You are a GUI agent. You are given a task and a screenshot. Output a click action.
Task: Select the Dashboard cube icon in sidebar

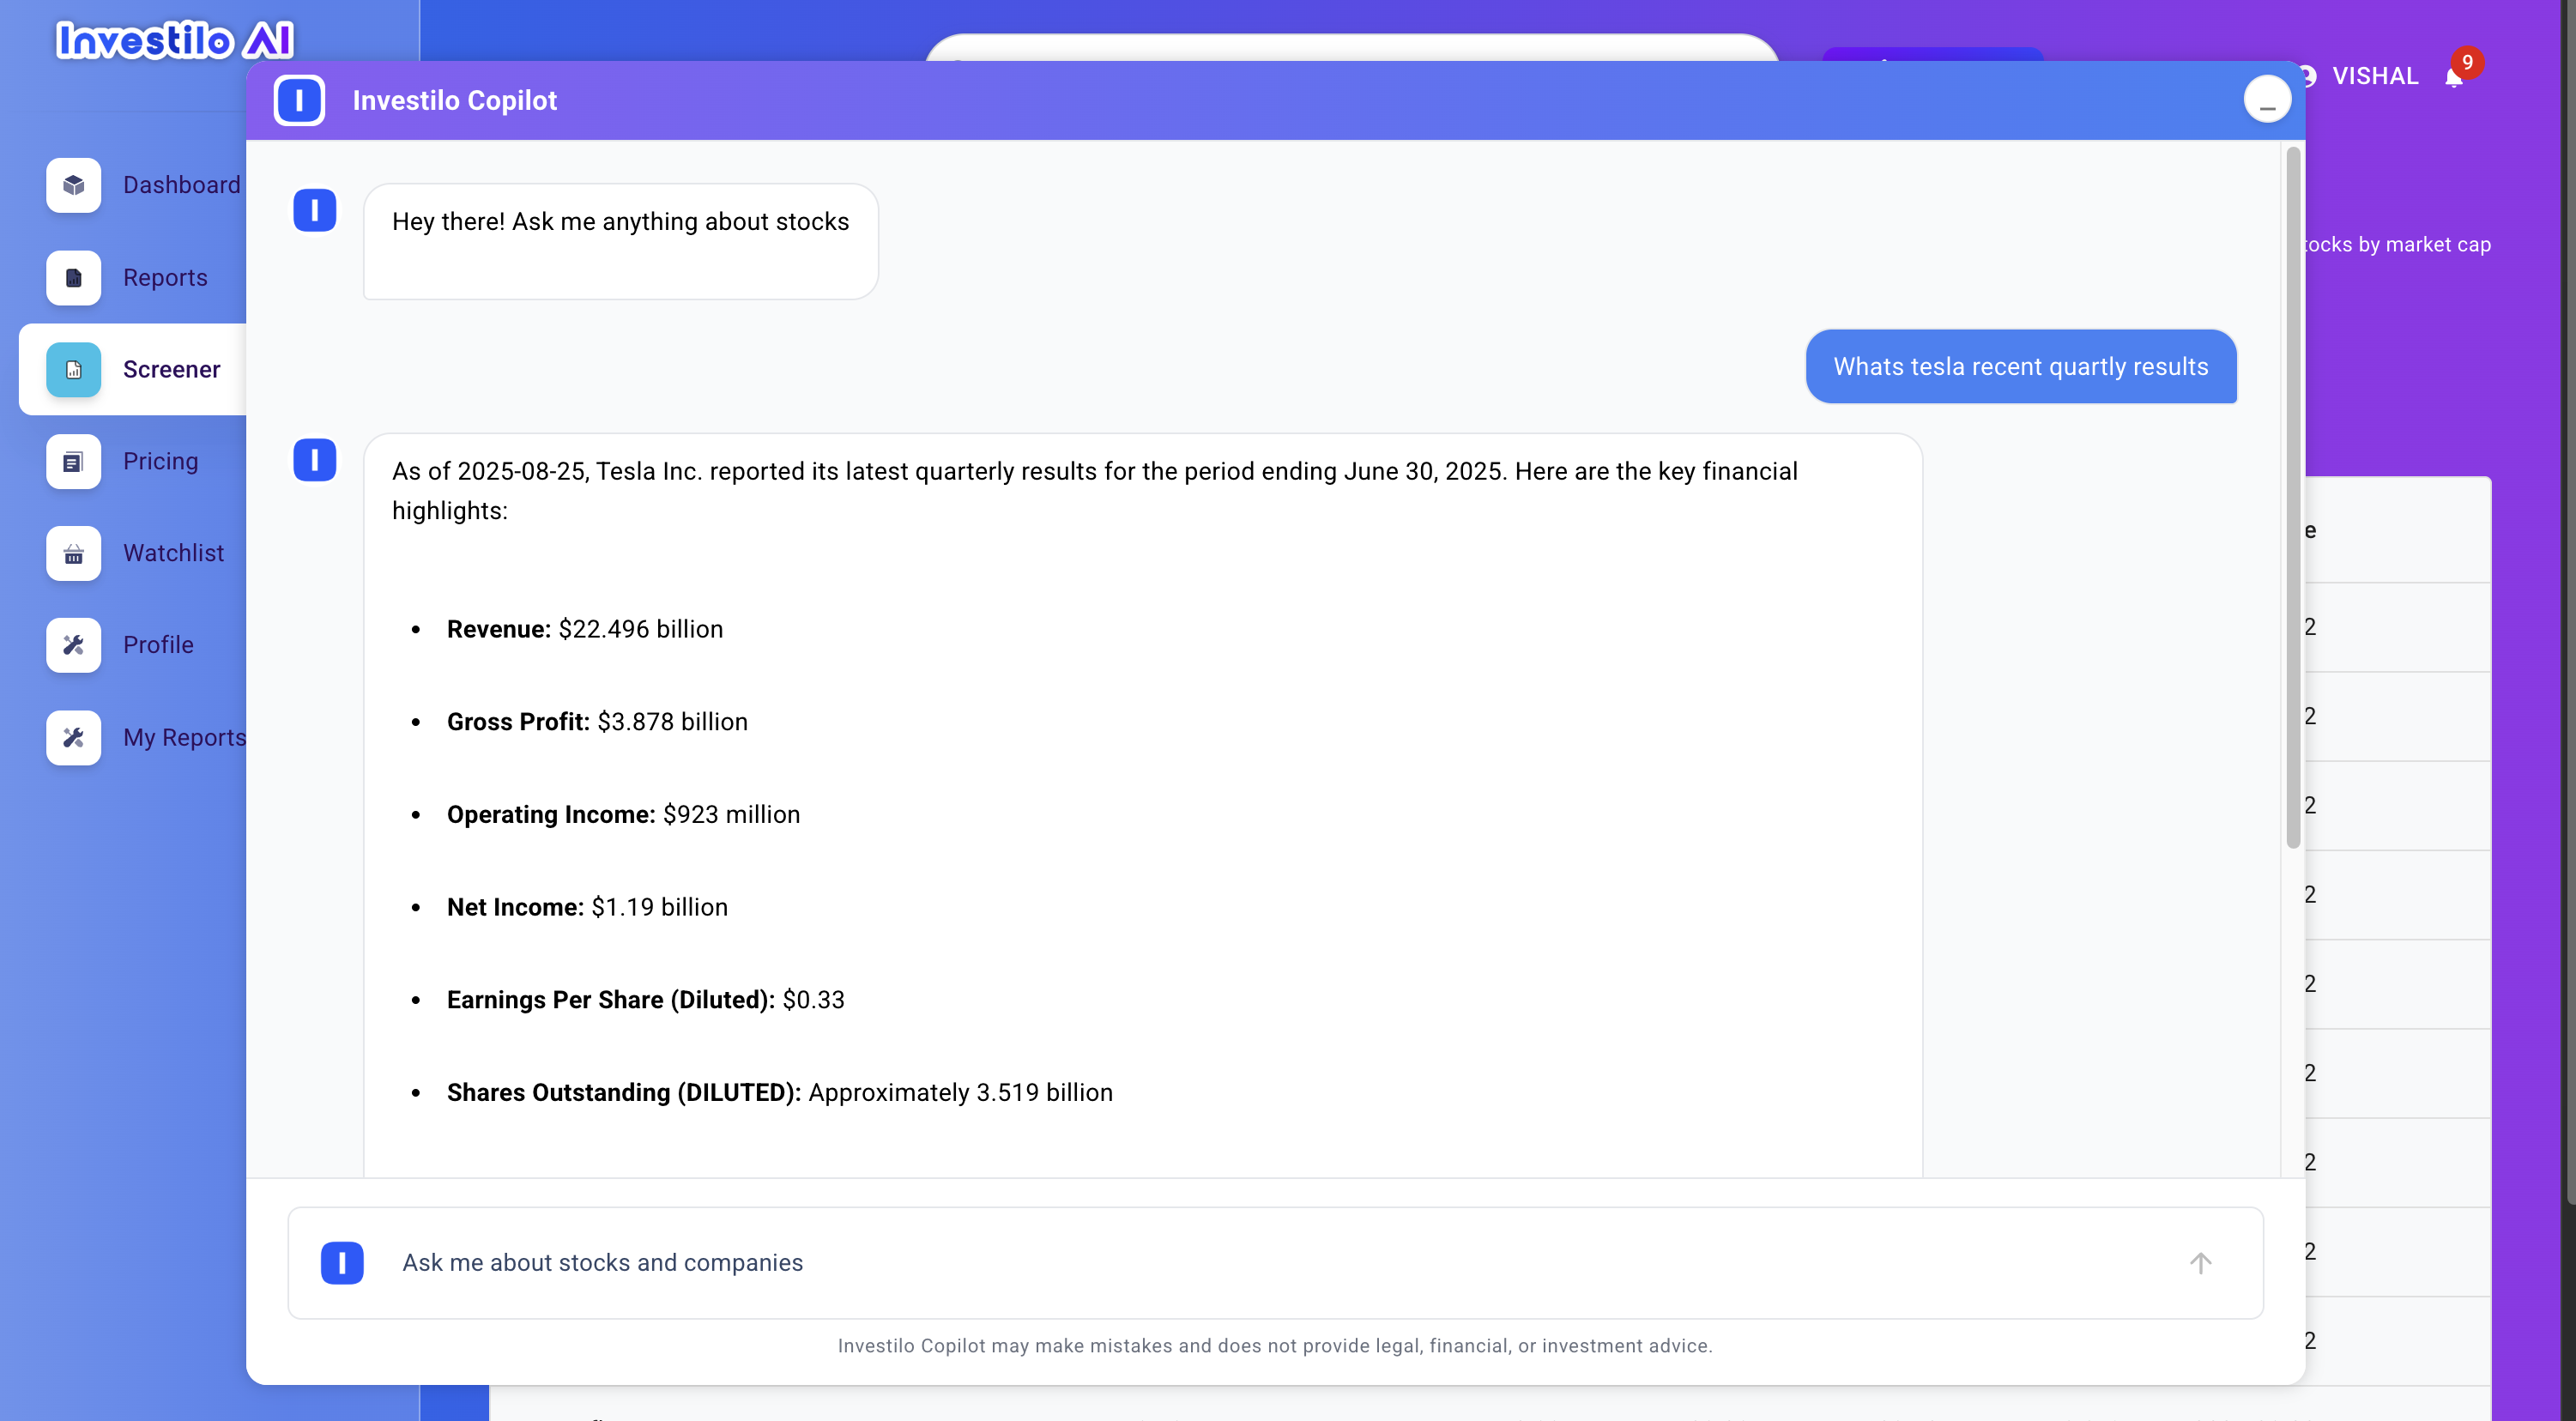73,185
